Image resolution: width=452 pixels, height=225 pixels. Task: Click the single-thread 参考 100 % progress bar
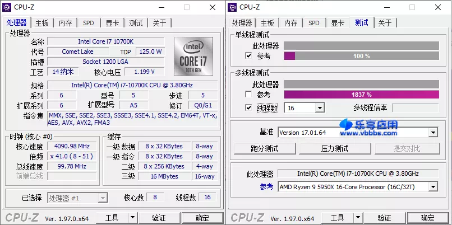pyautogui.click(x=362, y=56)
